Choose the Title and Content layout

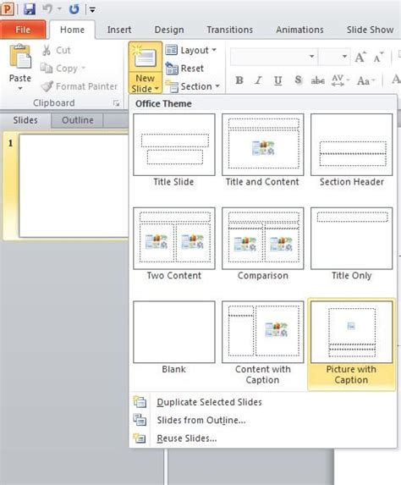263,151
